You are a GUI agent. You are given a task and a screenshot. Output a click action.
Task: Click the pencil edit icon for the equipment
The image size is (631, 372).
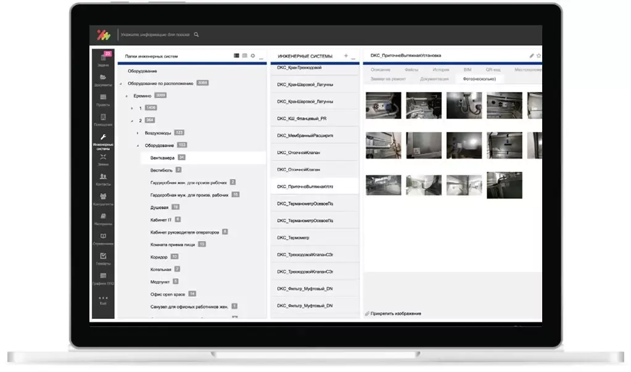(x=532, y=56)
